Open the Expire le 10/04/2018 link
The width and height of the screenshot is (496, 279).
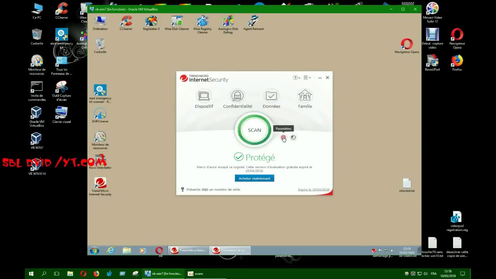click(x=313, y=189)
